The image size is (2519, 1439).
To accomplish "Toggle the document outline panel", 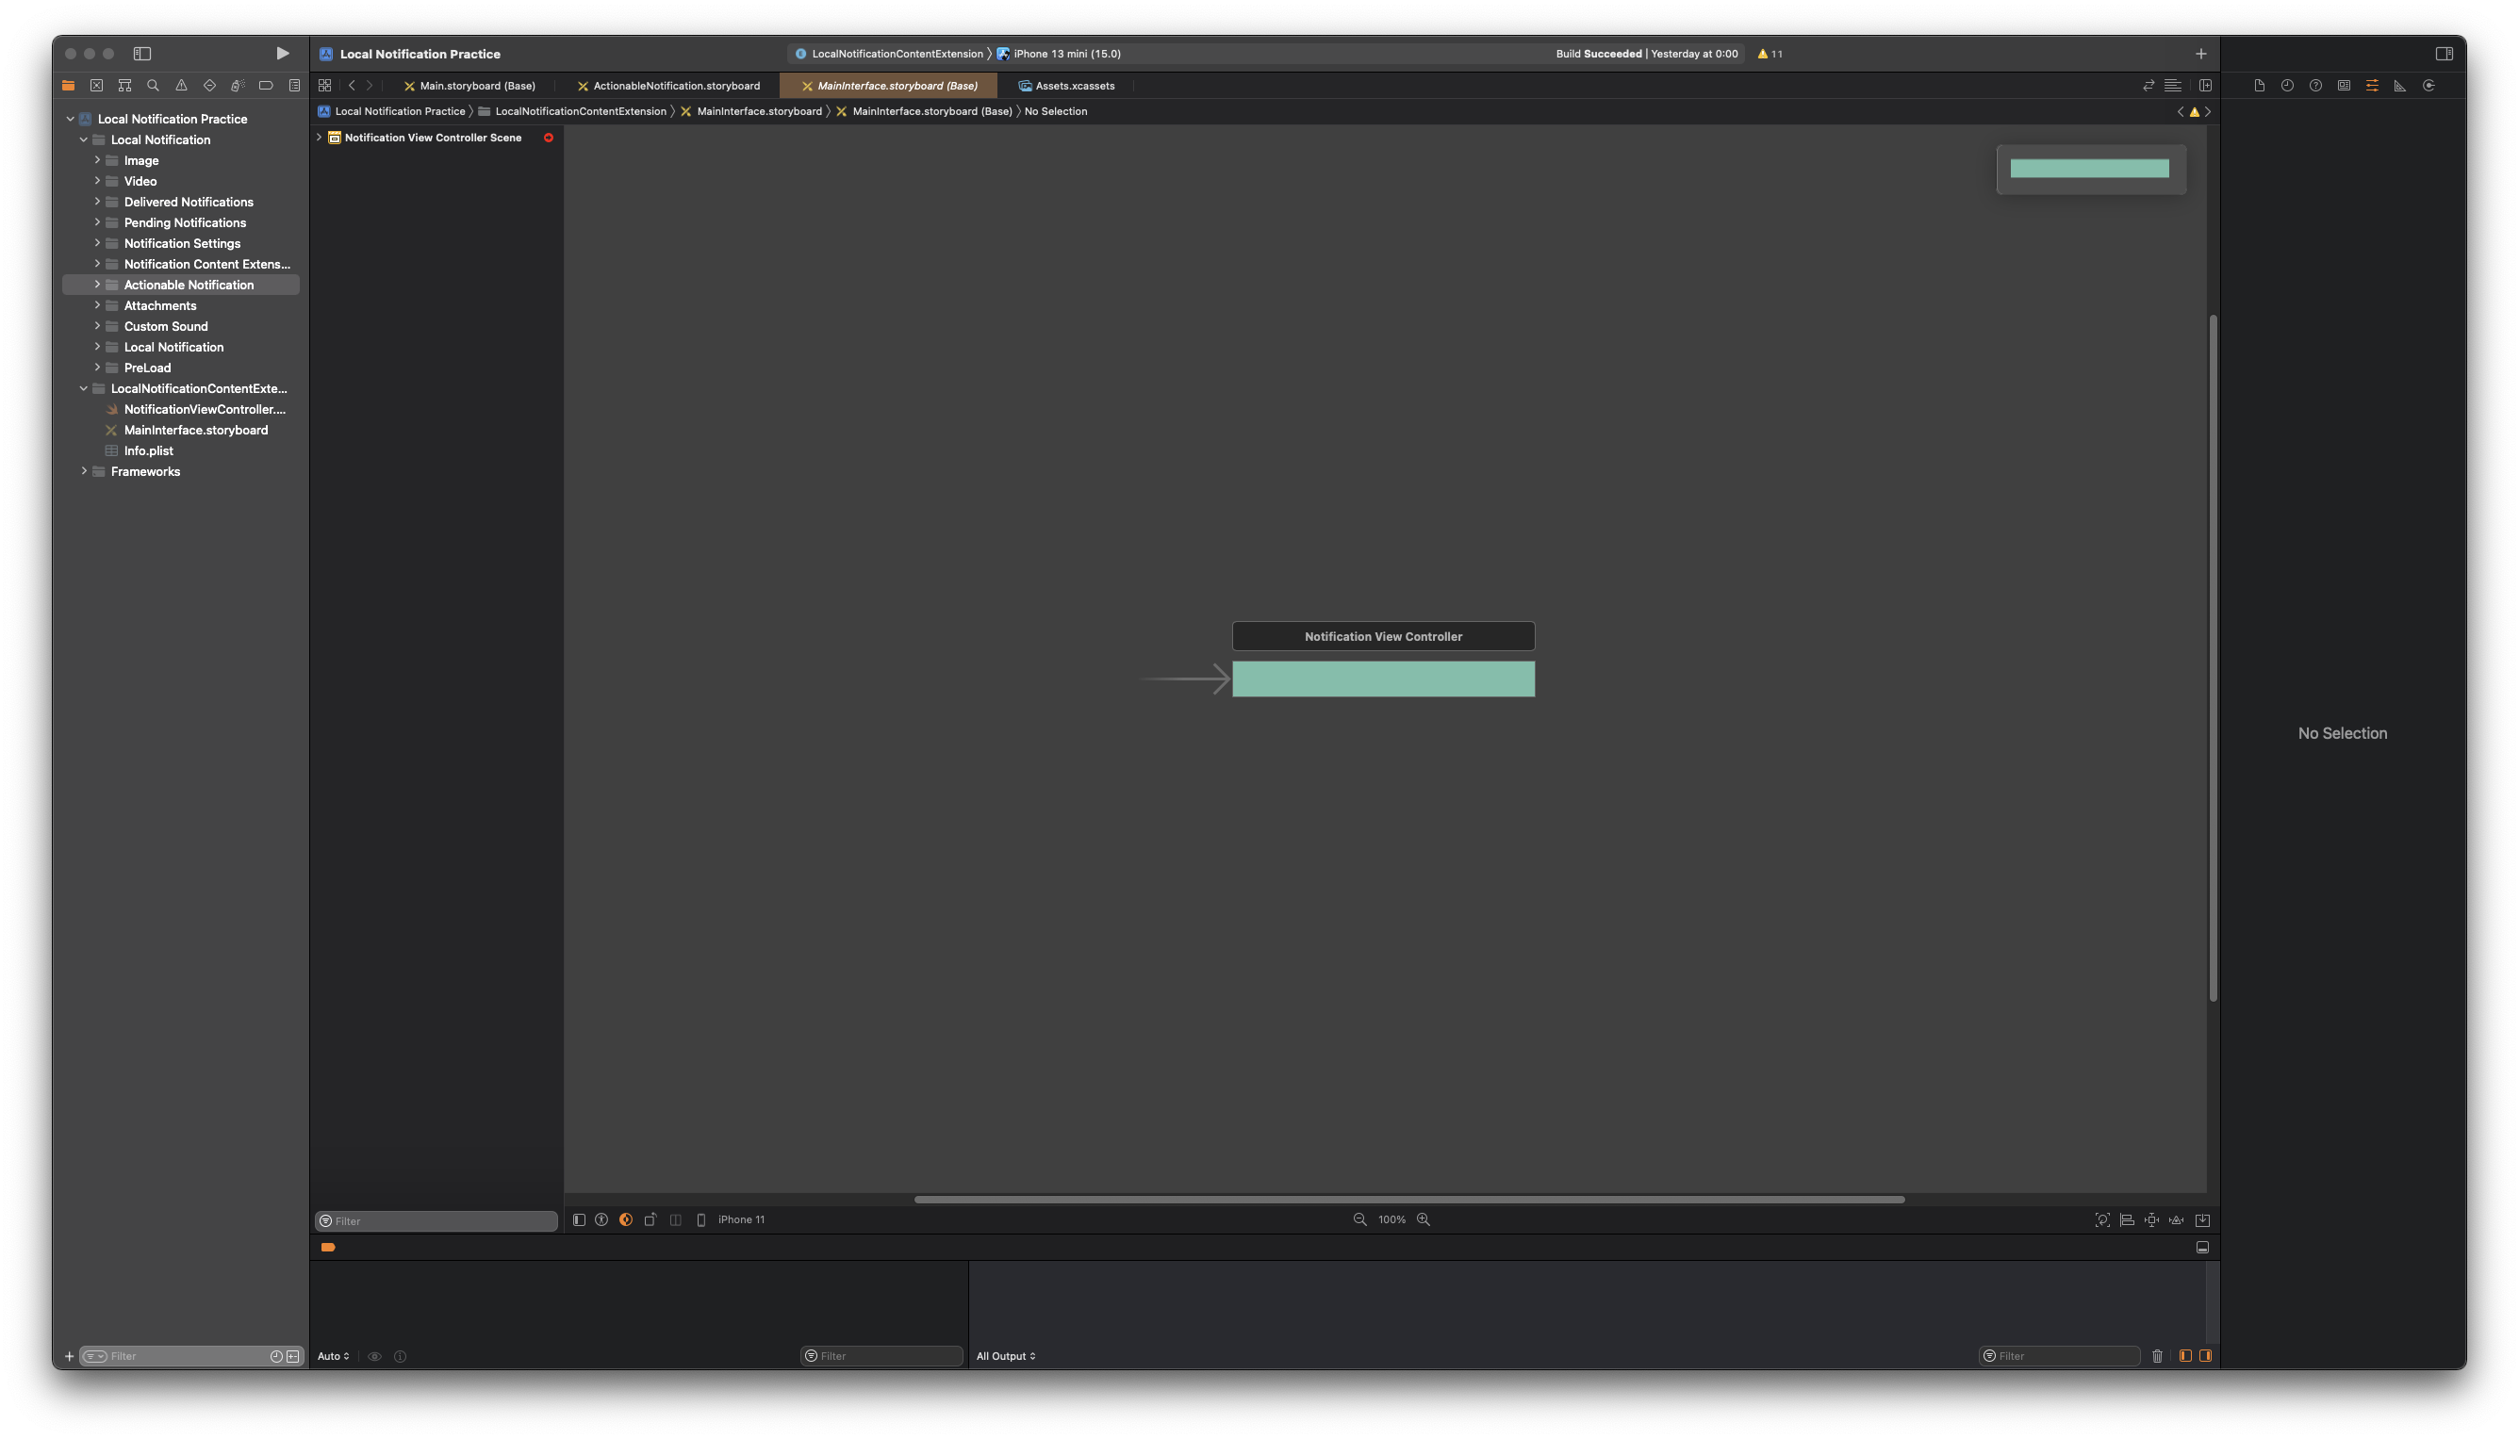I will coord(580,1219).
